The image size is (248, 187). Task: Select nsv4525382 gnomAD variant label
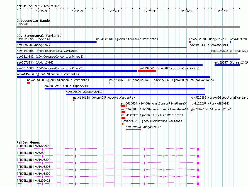coord(219,98)
